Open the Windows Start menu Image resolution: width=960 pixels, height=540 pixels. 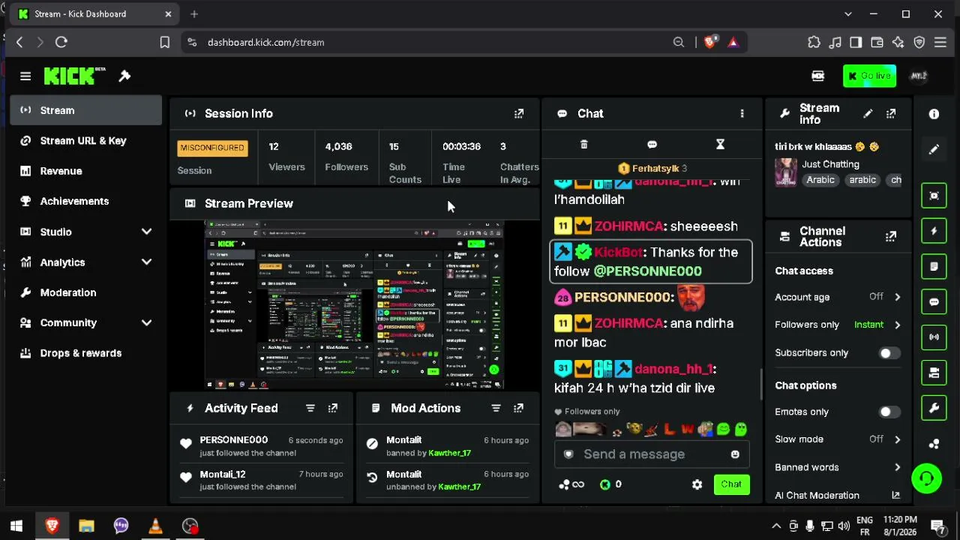coord(16,526)
